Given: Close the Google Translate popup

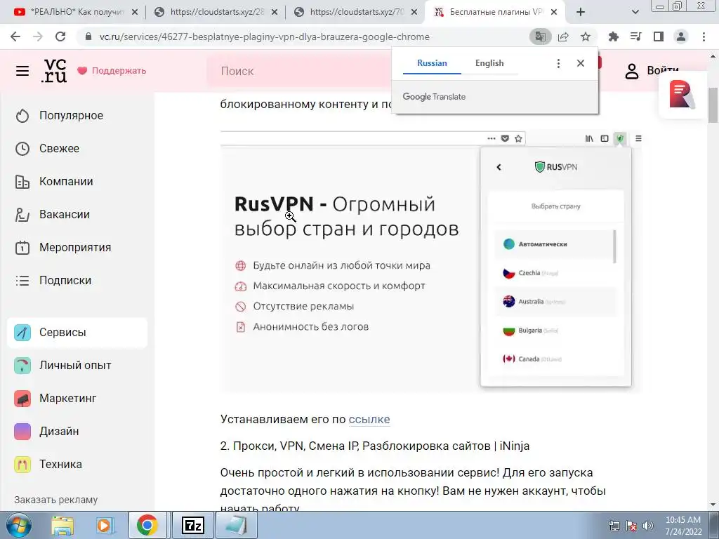Looking at the screenshot, I should [581, 63].
